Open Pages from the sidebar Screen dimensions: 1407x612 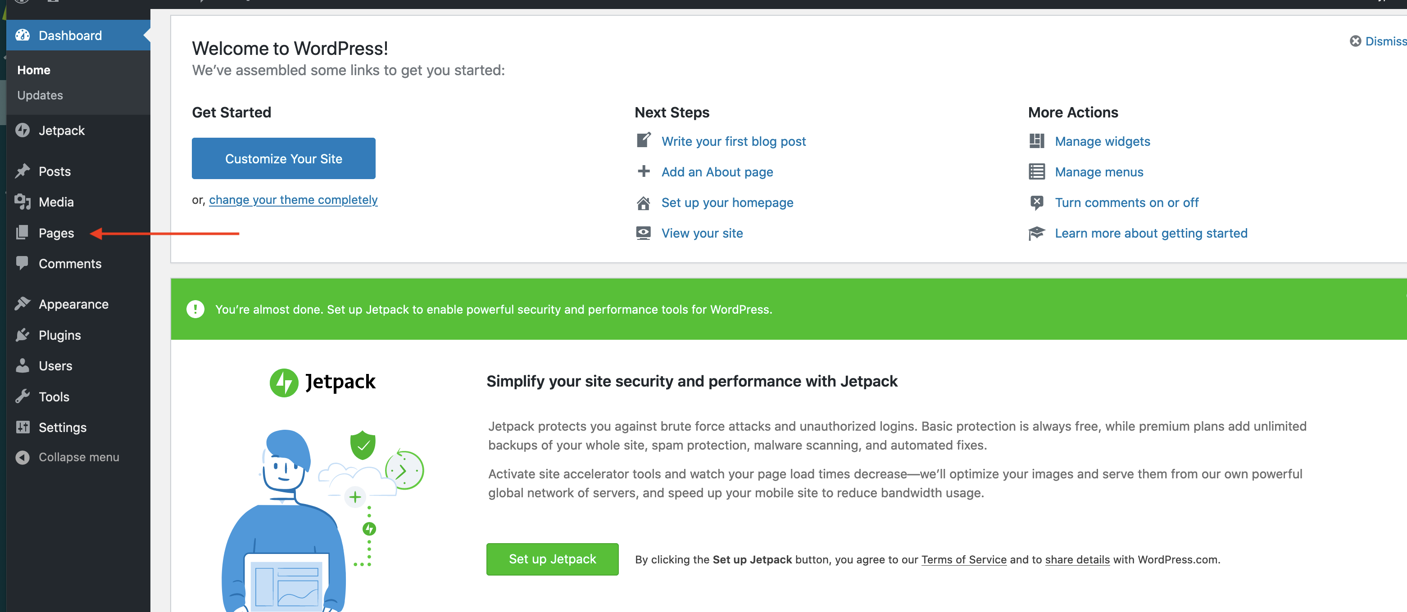click(x=78, y=233)
